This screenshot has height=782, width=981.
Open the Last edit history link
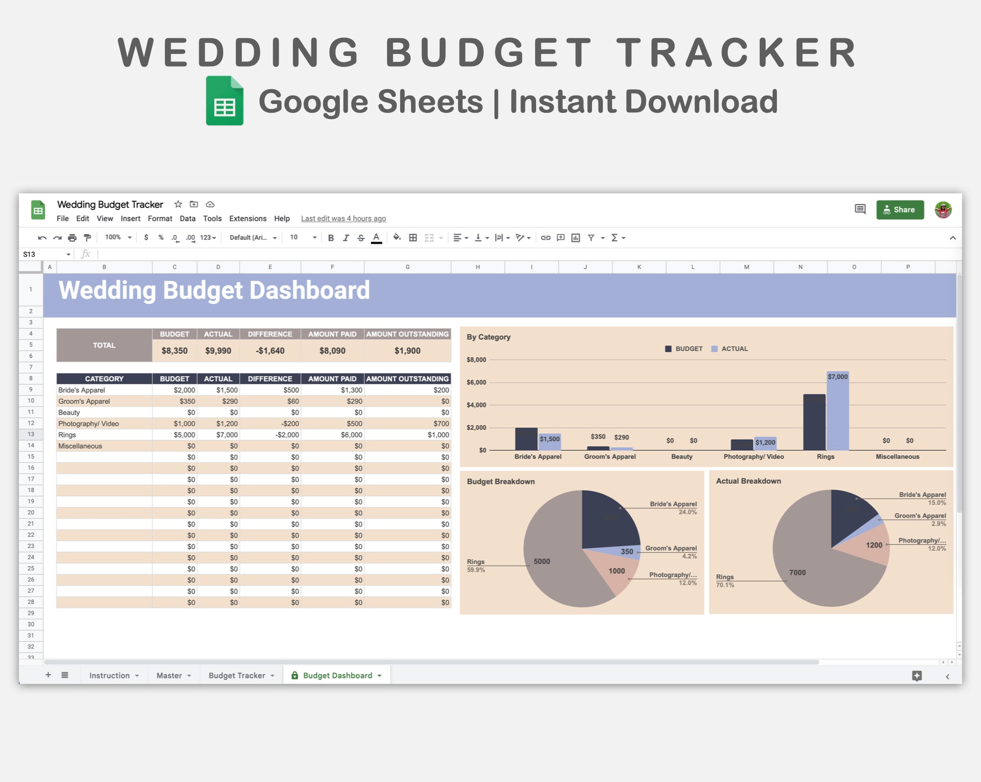[x=343, y=218]
